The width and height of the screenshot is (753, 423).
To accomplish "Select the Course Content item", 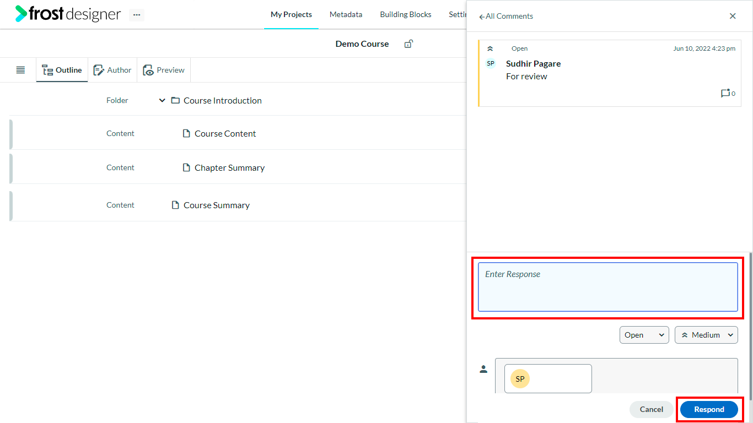I will click(x=225, y=133).
